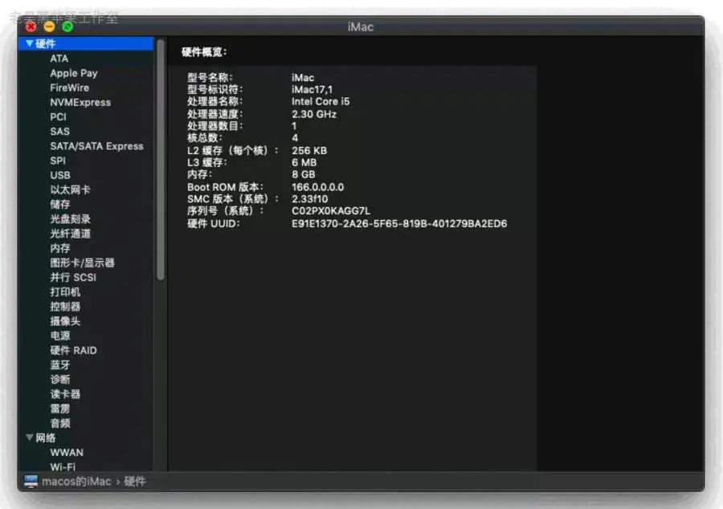Screen dimensions: 723x509
Task: Click the 256 KB L2 cache value
Action: [309, 150]
